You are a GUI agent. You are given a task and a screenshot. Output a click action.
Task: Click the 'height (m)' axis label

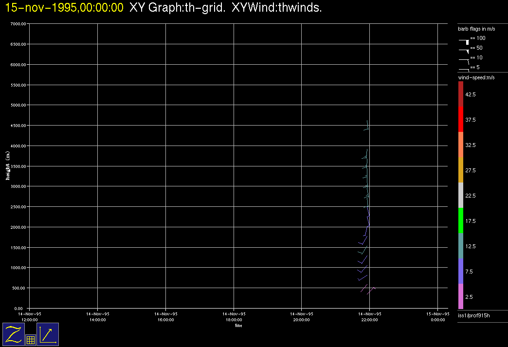8,166
